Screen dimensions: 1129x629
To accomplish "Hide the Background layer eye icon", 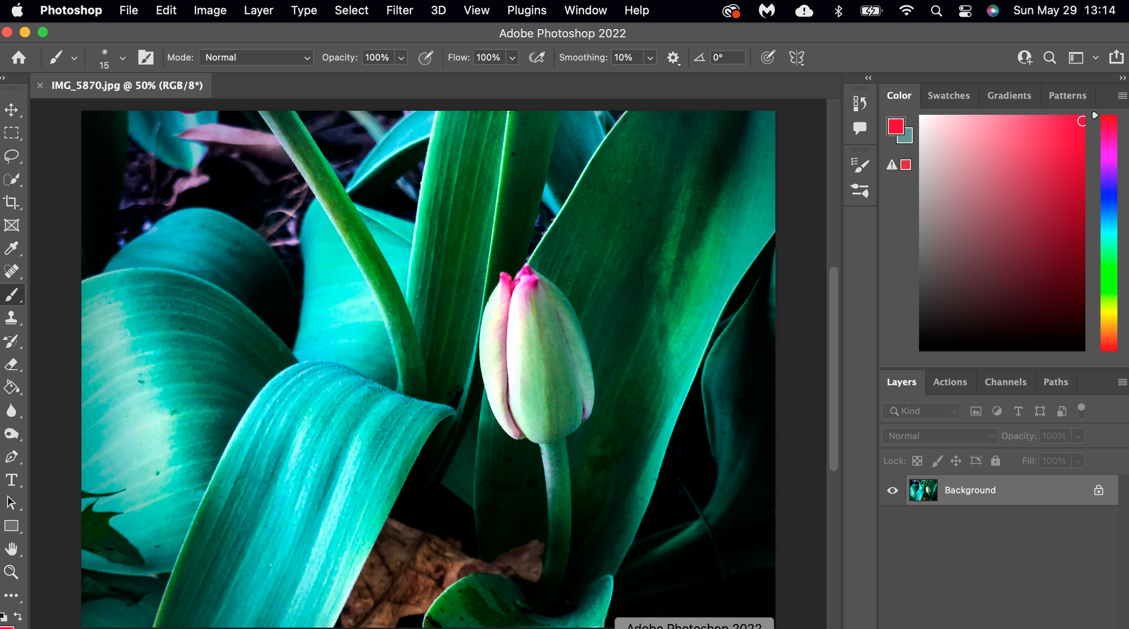I will (x=892, y=490).
